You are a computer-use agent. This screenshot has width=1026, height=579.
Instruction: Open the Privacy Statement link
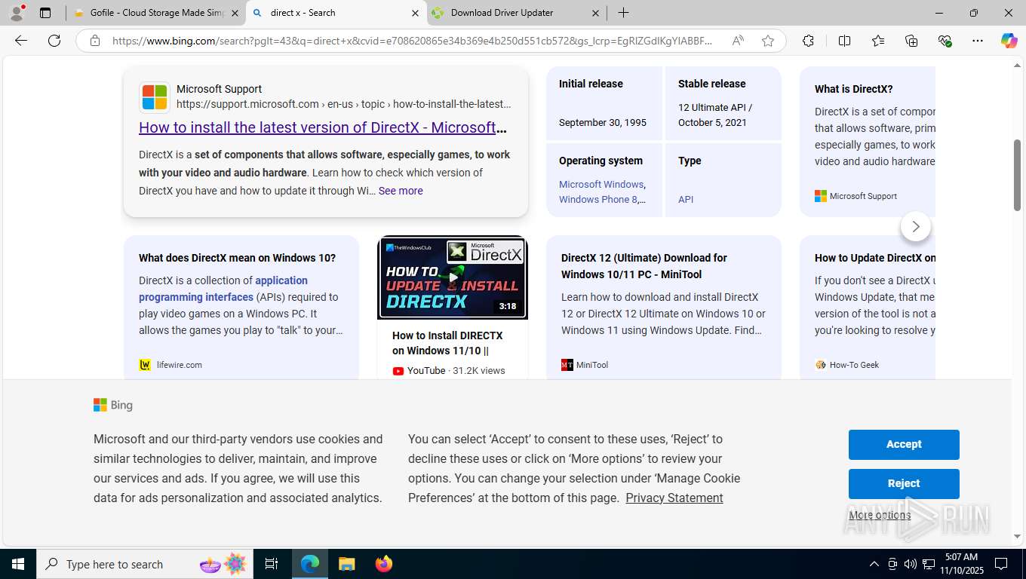coord(674,498)
